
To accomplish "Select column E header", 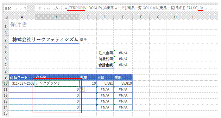I will [x=123, y=17].
